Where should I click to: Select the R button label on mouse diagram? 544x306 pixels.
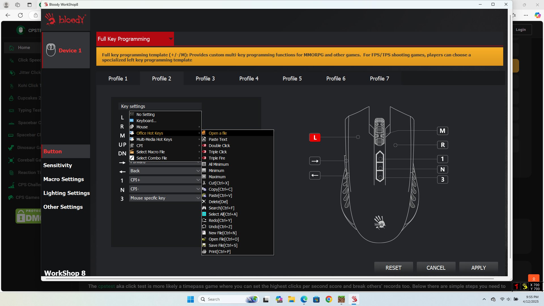click(x=443, y=145)
